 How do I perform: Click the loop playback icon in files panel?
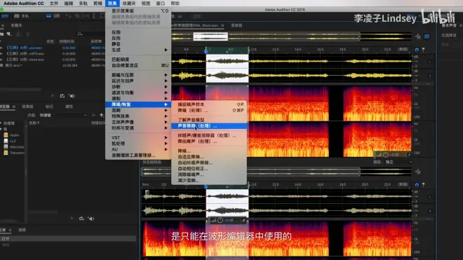[62, 96]
